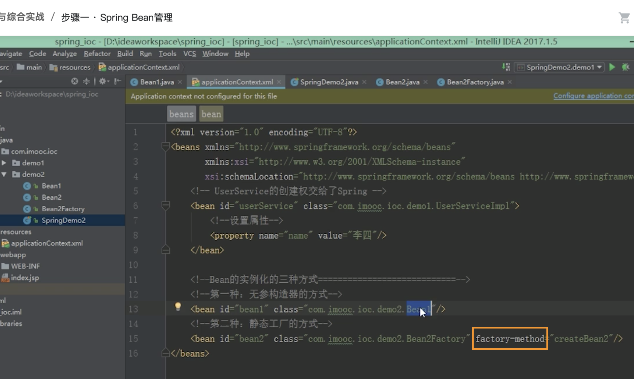
Task: Click resources in navigation bar
Action: (70, 67)
